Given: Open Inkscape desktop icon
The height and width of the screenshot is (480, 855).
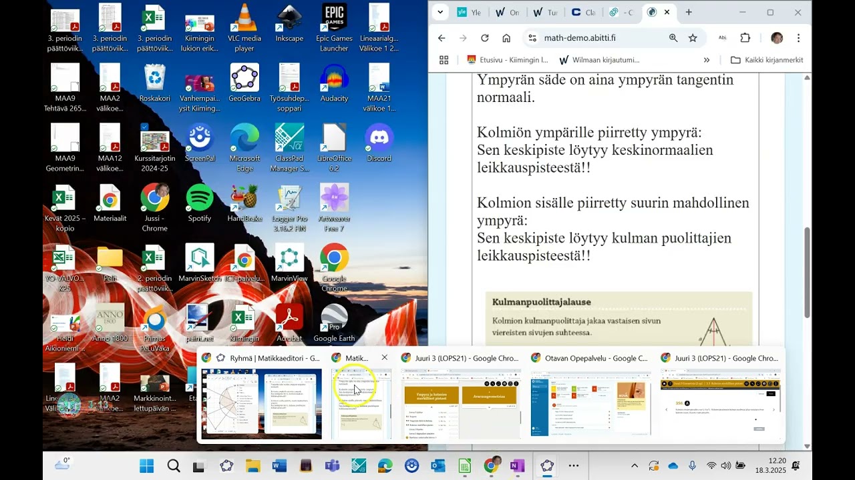Looking at the screenshot, I should 289,23.
